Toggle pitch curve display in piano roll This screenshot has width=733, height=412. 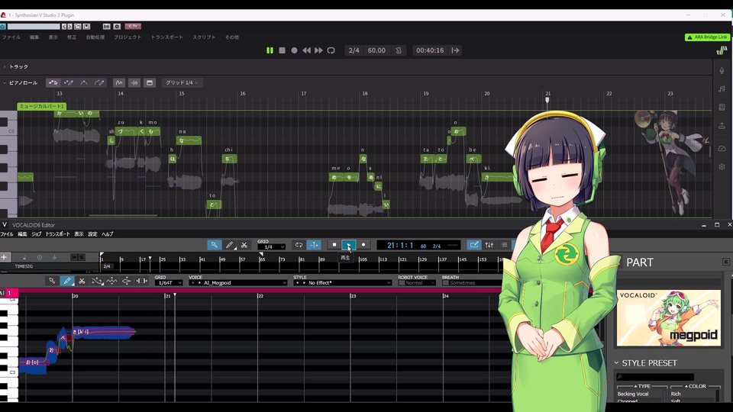pyautogui.click(x=119, y=82)
